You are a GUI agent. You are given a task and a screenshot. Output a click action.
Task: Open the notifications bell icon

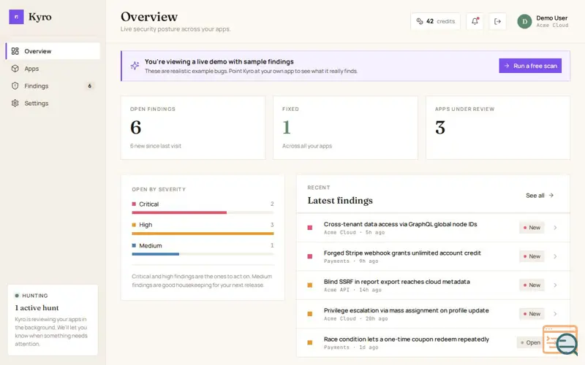475,21
